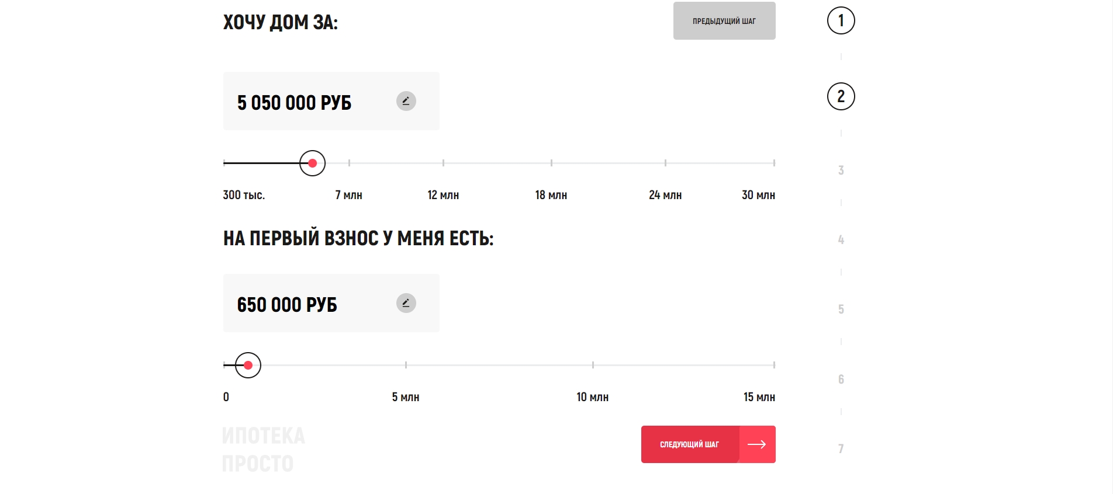Click the down payment slider handle
Viewport: 1113px width, 494px height.
pyautogui.click(x=248, y=365)
